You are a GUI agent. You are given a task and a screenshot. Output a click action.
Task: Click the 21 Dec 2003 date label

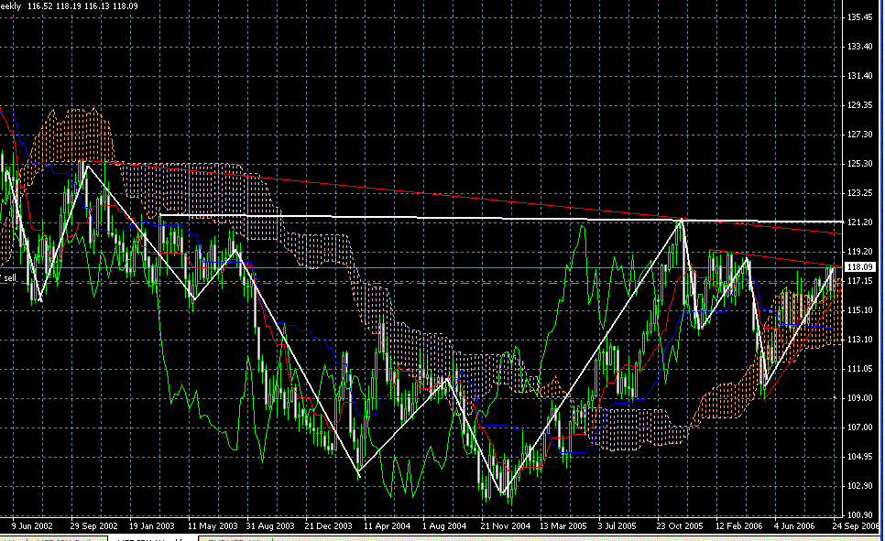pos(329,525)
